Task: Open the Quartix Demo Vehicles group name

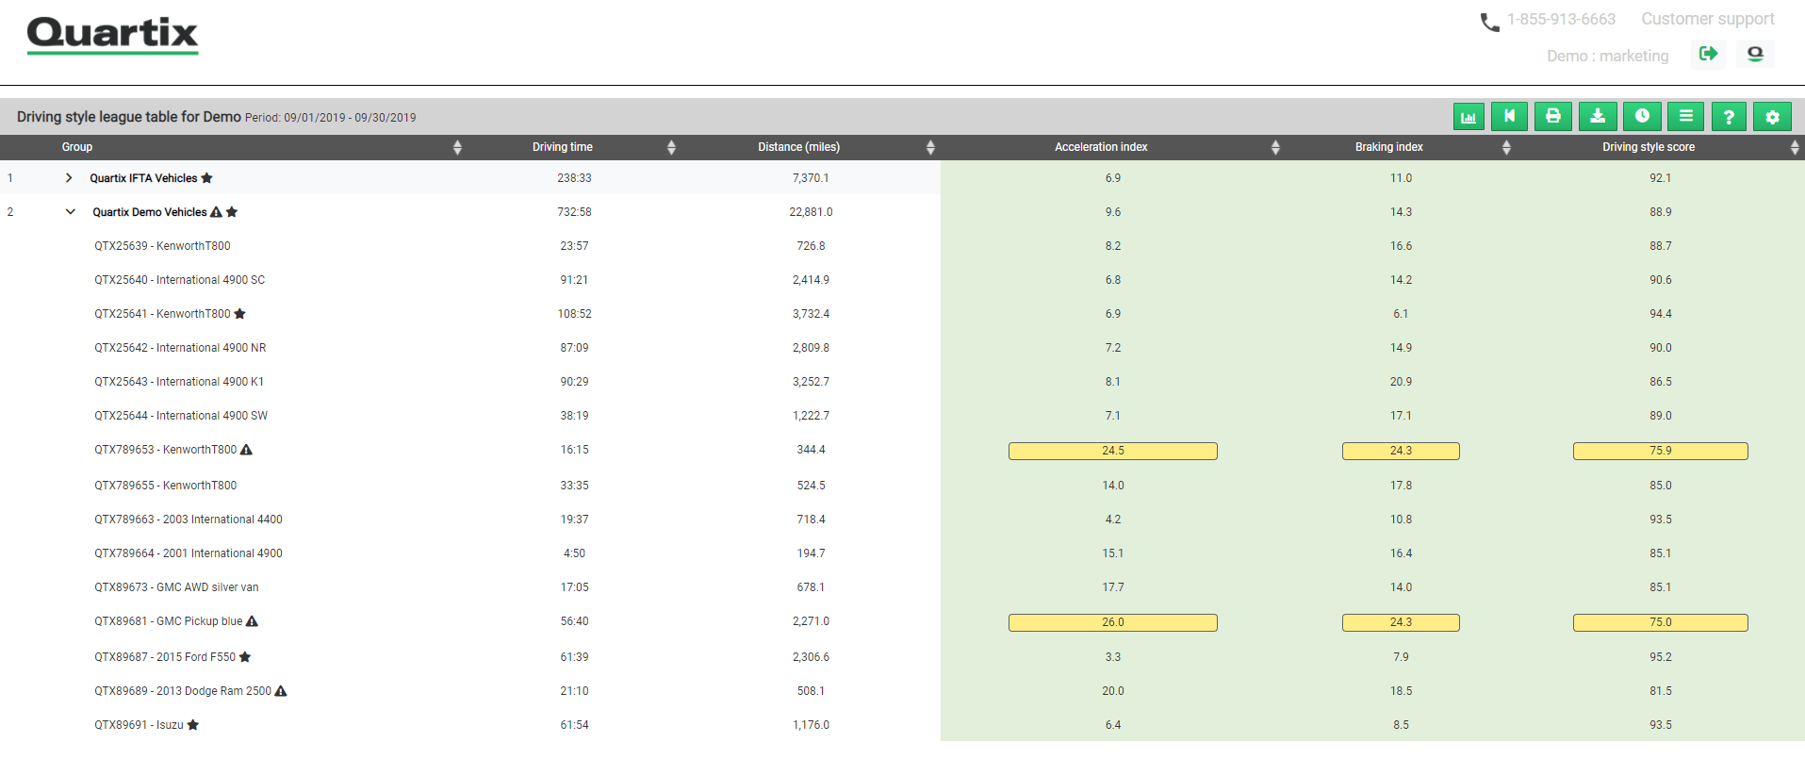Action: tap(149, 212)
